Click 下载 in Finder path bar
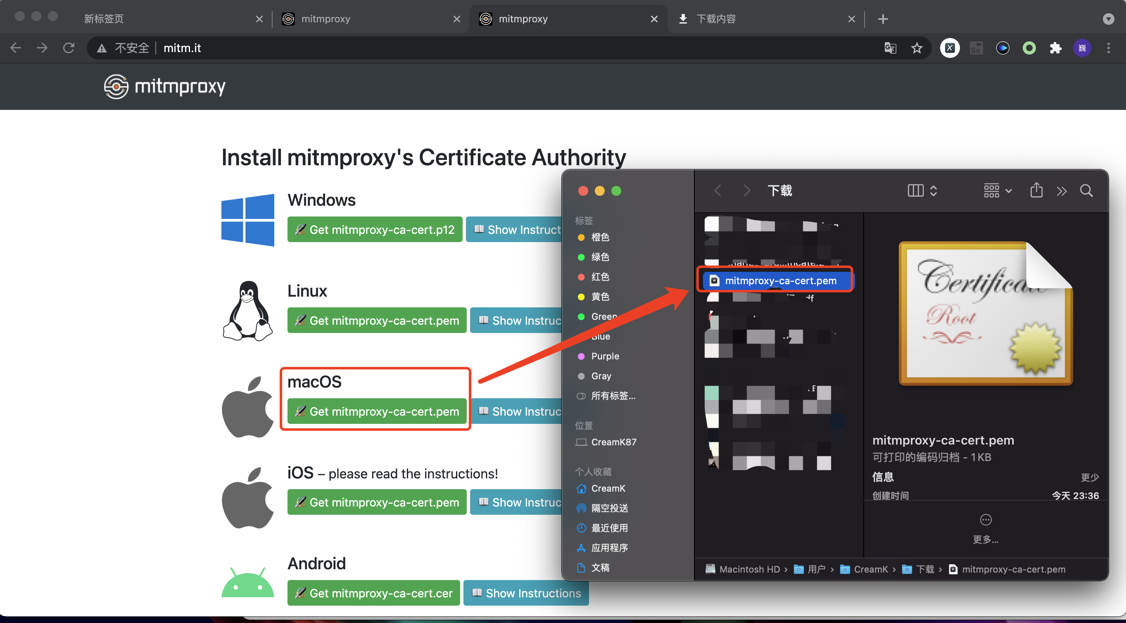Image resolution: width=1126 pixels, height=623 pixels. 918,569
